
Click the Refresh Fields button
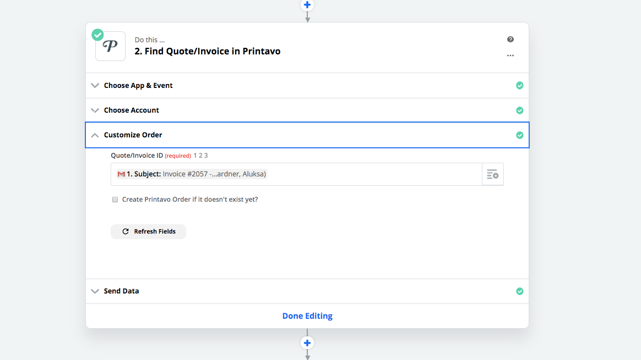[x=148, y=231]
